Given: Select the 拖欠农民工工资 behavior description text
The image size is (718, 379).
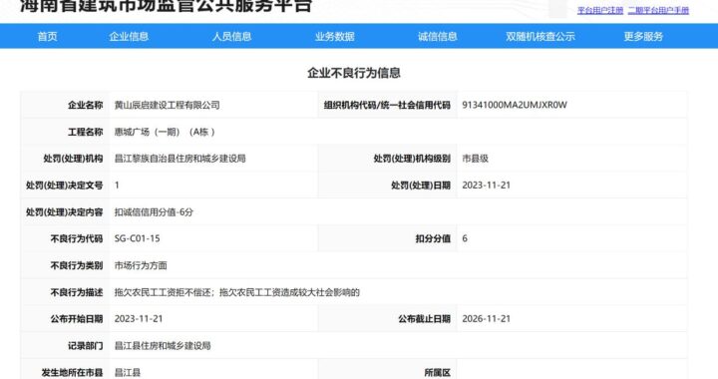Looking at the screenshot, I should pyautogui.click(x=237, y=292).
